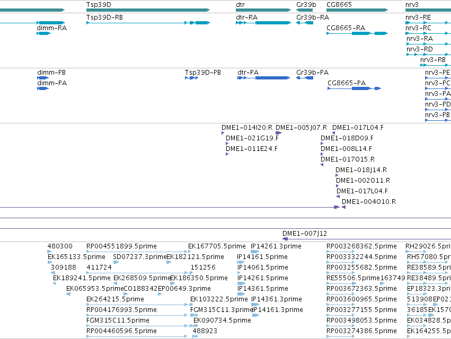The width and height of the screenshot is (451, 339).
Task: Select the IP14061.5prime EST
Action: (263, 267)
